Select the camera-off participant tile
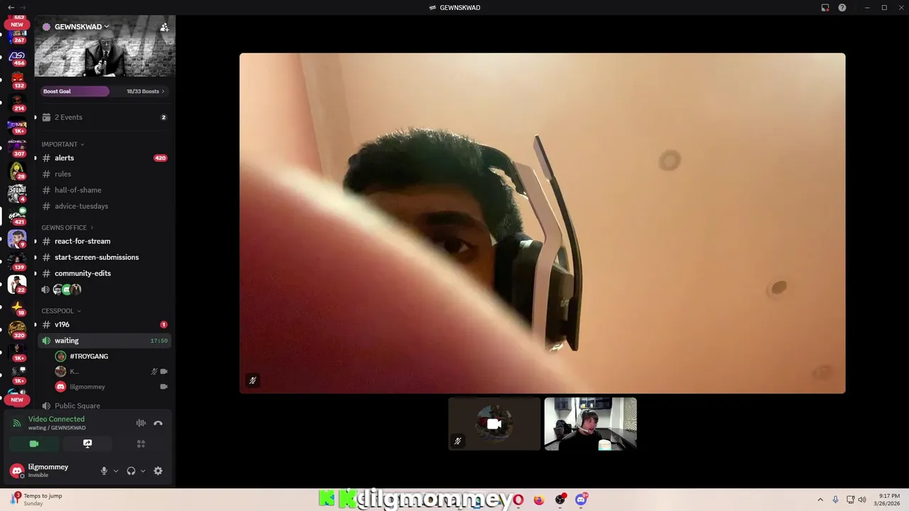This screenshot has width=909, height=511. coord(494,424)
